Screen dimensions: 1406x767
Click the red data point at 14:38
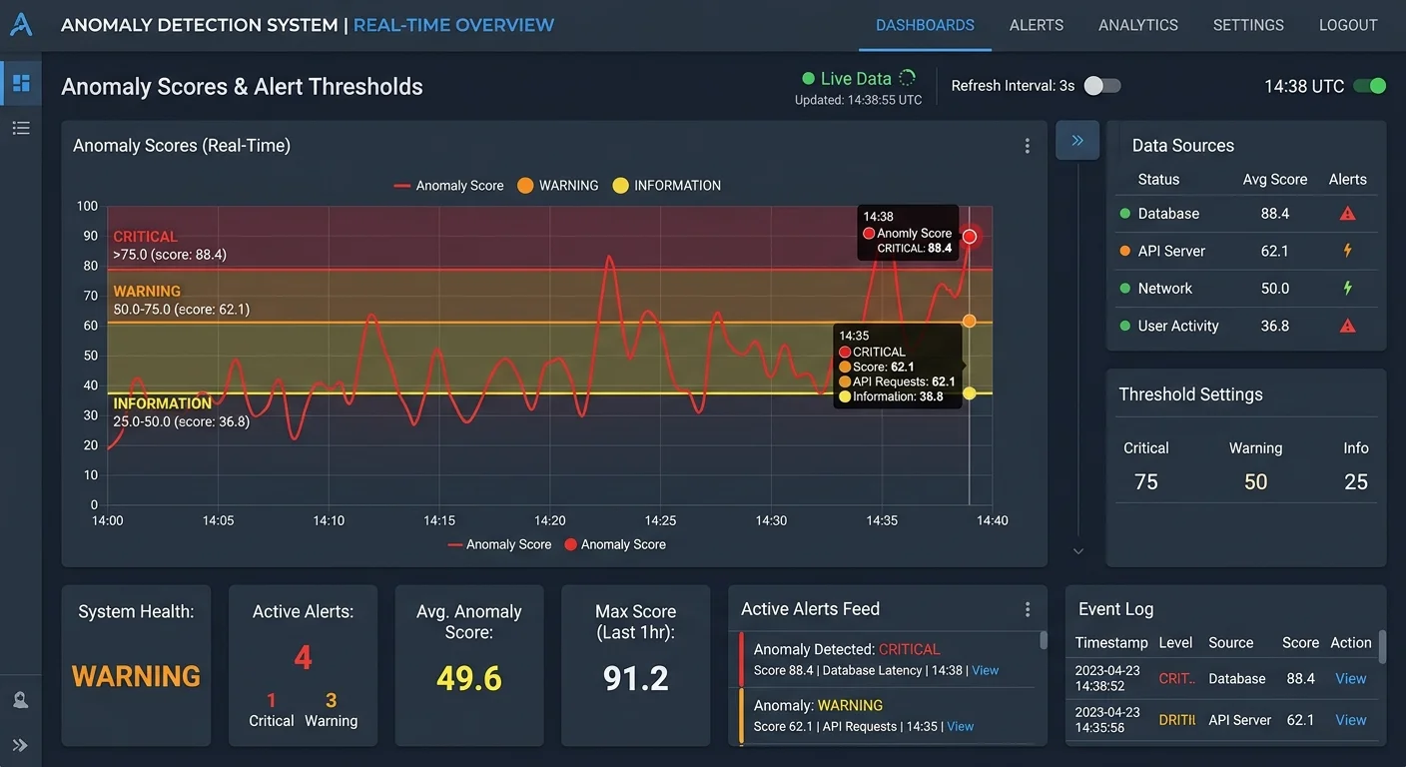970,237
